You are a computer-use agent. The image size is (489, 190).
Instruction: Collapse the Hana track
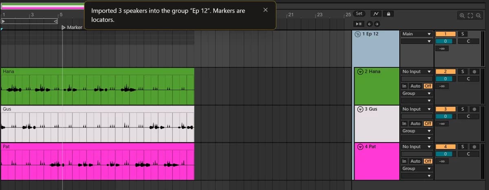[360, 72]
